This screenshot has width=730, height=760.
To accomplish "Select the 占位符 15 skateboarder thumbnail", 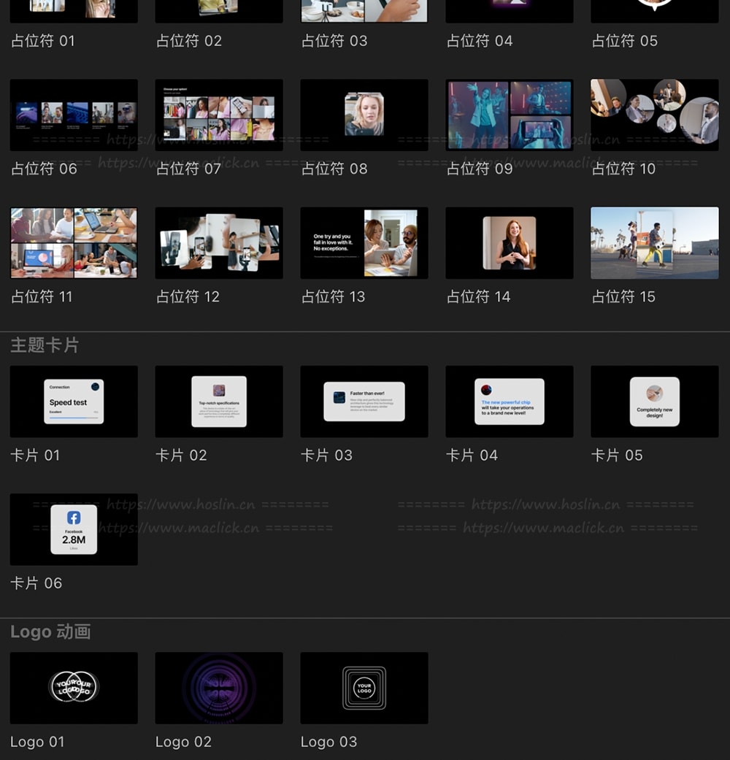I will click(x=655, y=243).
